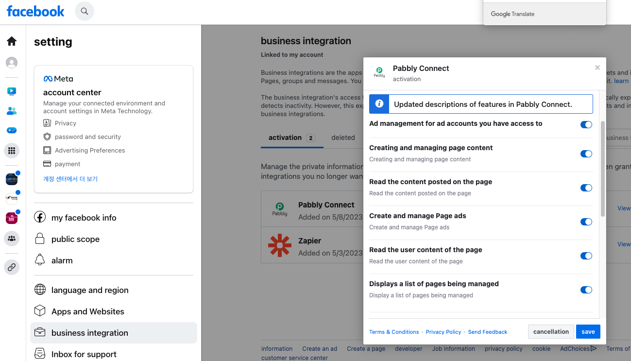Click the Advertising Preferences icon
Image resolution: width=631 pixels, height=361 pixels.
[47, 150]
